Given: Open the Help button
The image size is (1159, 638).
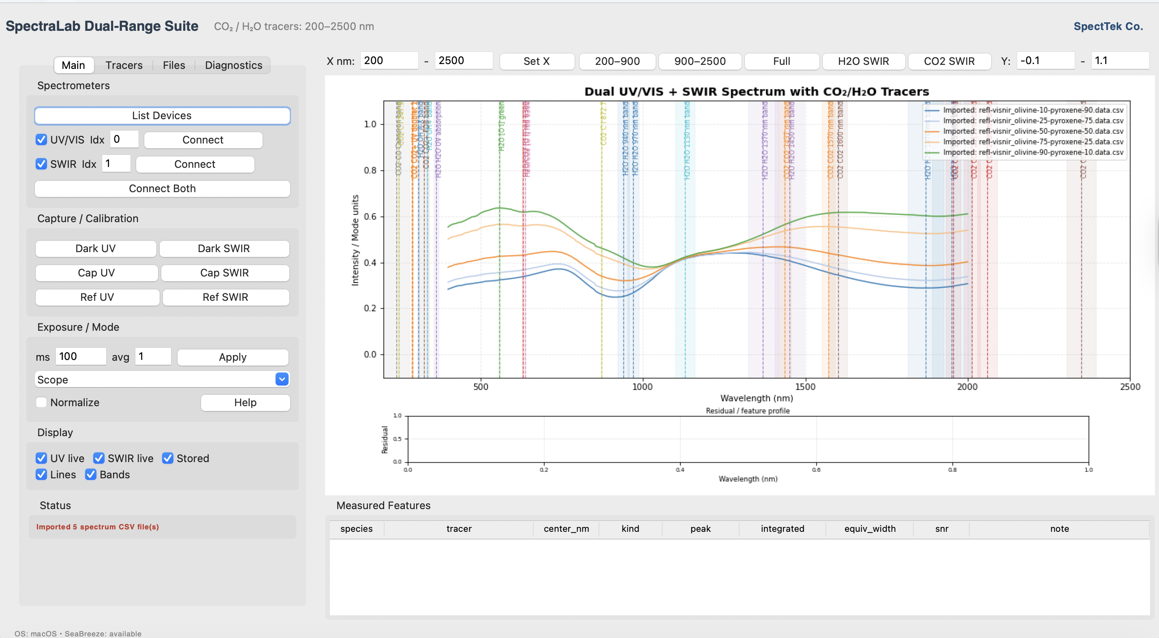Looking at the screenshot, I should [x=245, y=402].
